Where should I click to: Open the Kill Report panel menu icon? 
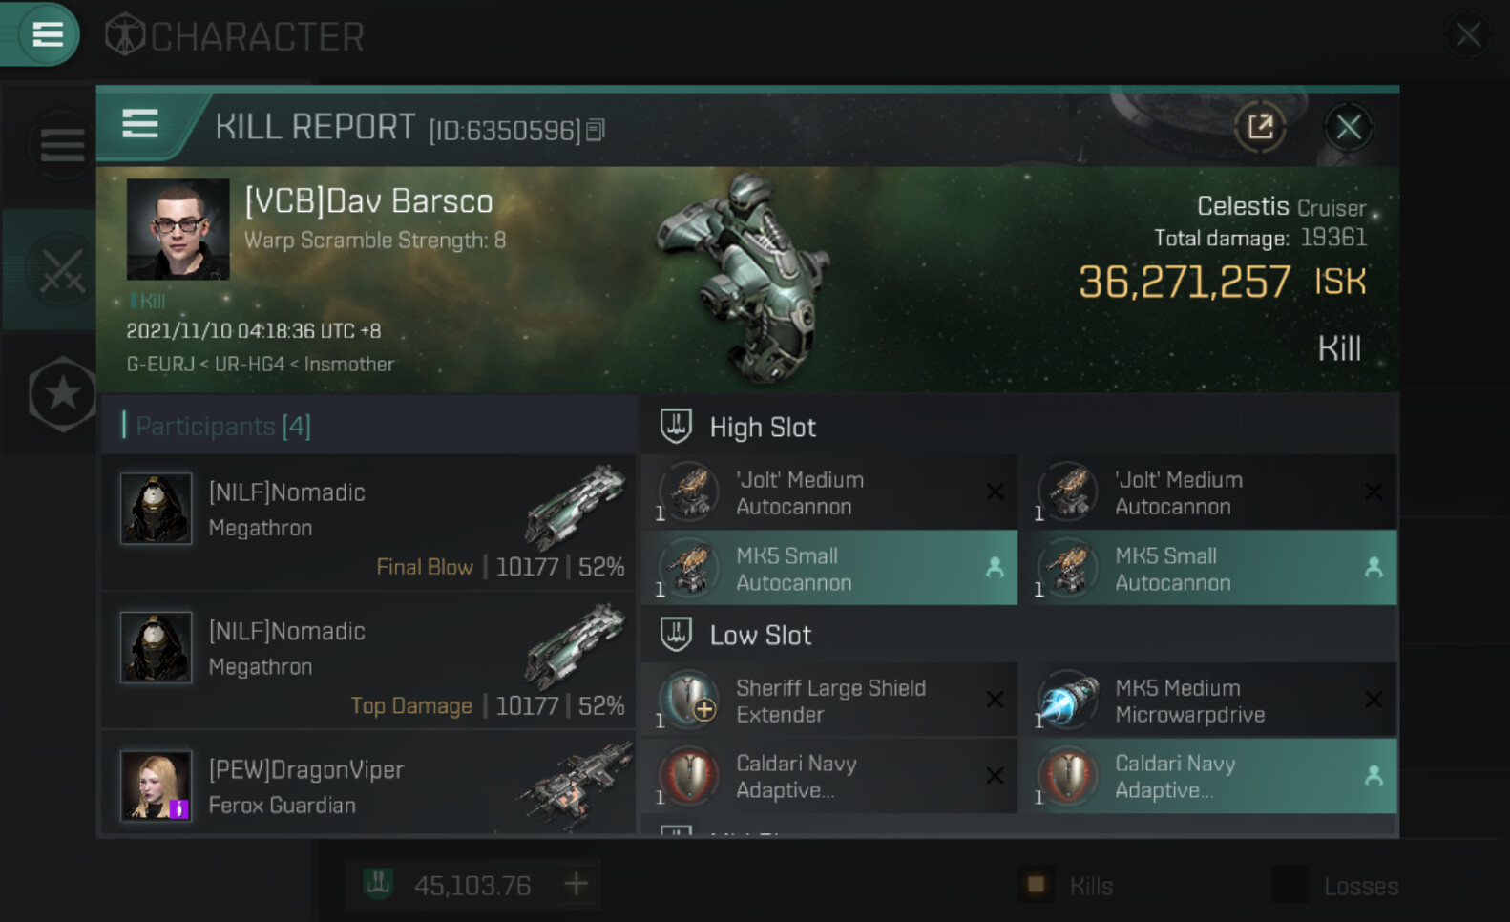pos(140,124)
